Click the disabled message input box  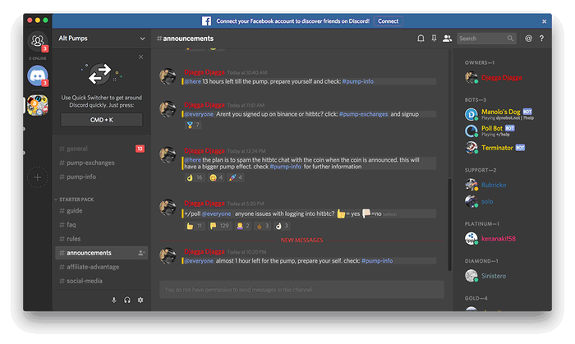tap(301, 290)
